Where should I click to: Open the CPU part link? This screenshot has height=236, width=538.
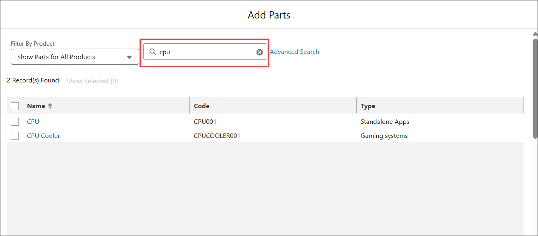(x=33, y=121)
